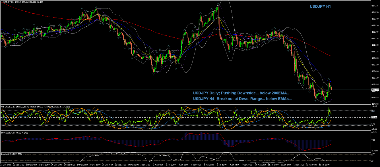Click the 50.50 level label on stochastic scale
The width and height of the screenshot is (380, 167).
coord(375,117)
